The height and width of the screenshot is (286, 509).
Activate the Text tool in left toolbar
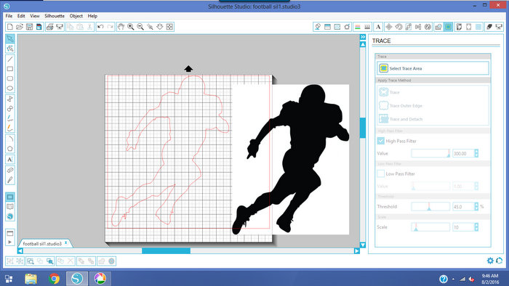click(10, 160)
